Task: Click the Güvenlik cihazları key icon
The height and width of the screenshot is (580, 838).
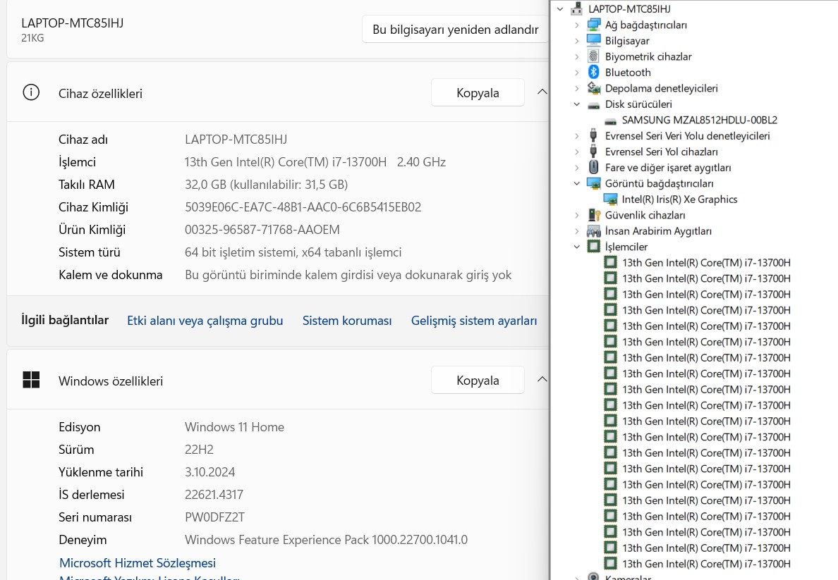Action: [x=594, y=215]
